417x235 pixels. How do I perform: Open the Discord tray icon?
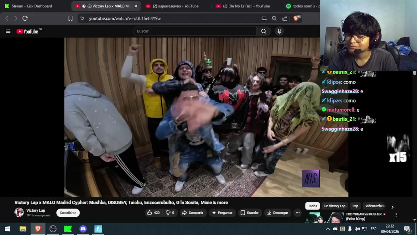click(335, 229)
